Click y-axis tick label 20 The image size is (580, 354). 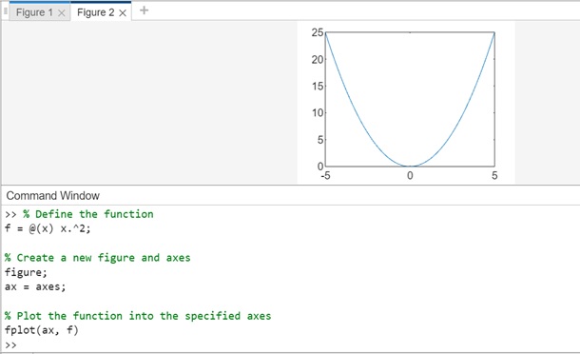tap(318, 59)
